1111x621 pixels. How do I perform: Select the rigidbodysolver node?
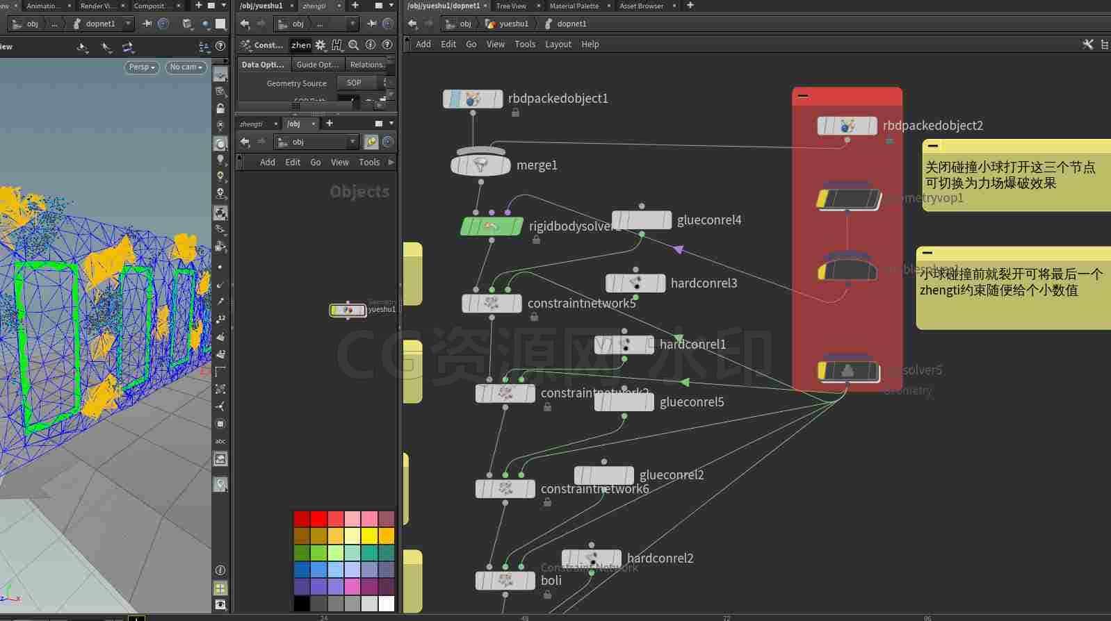(x=492, y=226)
